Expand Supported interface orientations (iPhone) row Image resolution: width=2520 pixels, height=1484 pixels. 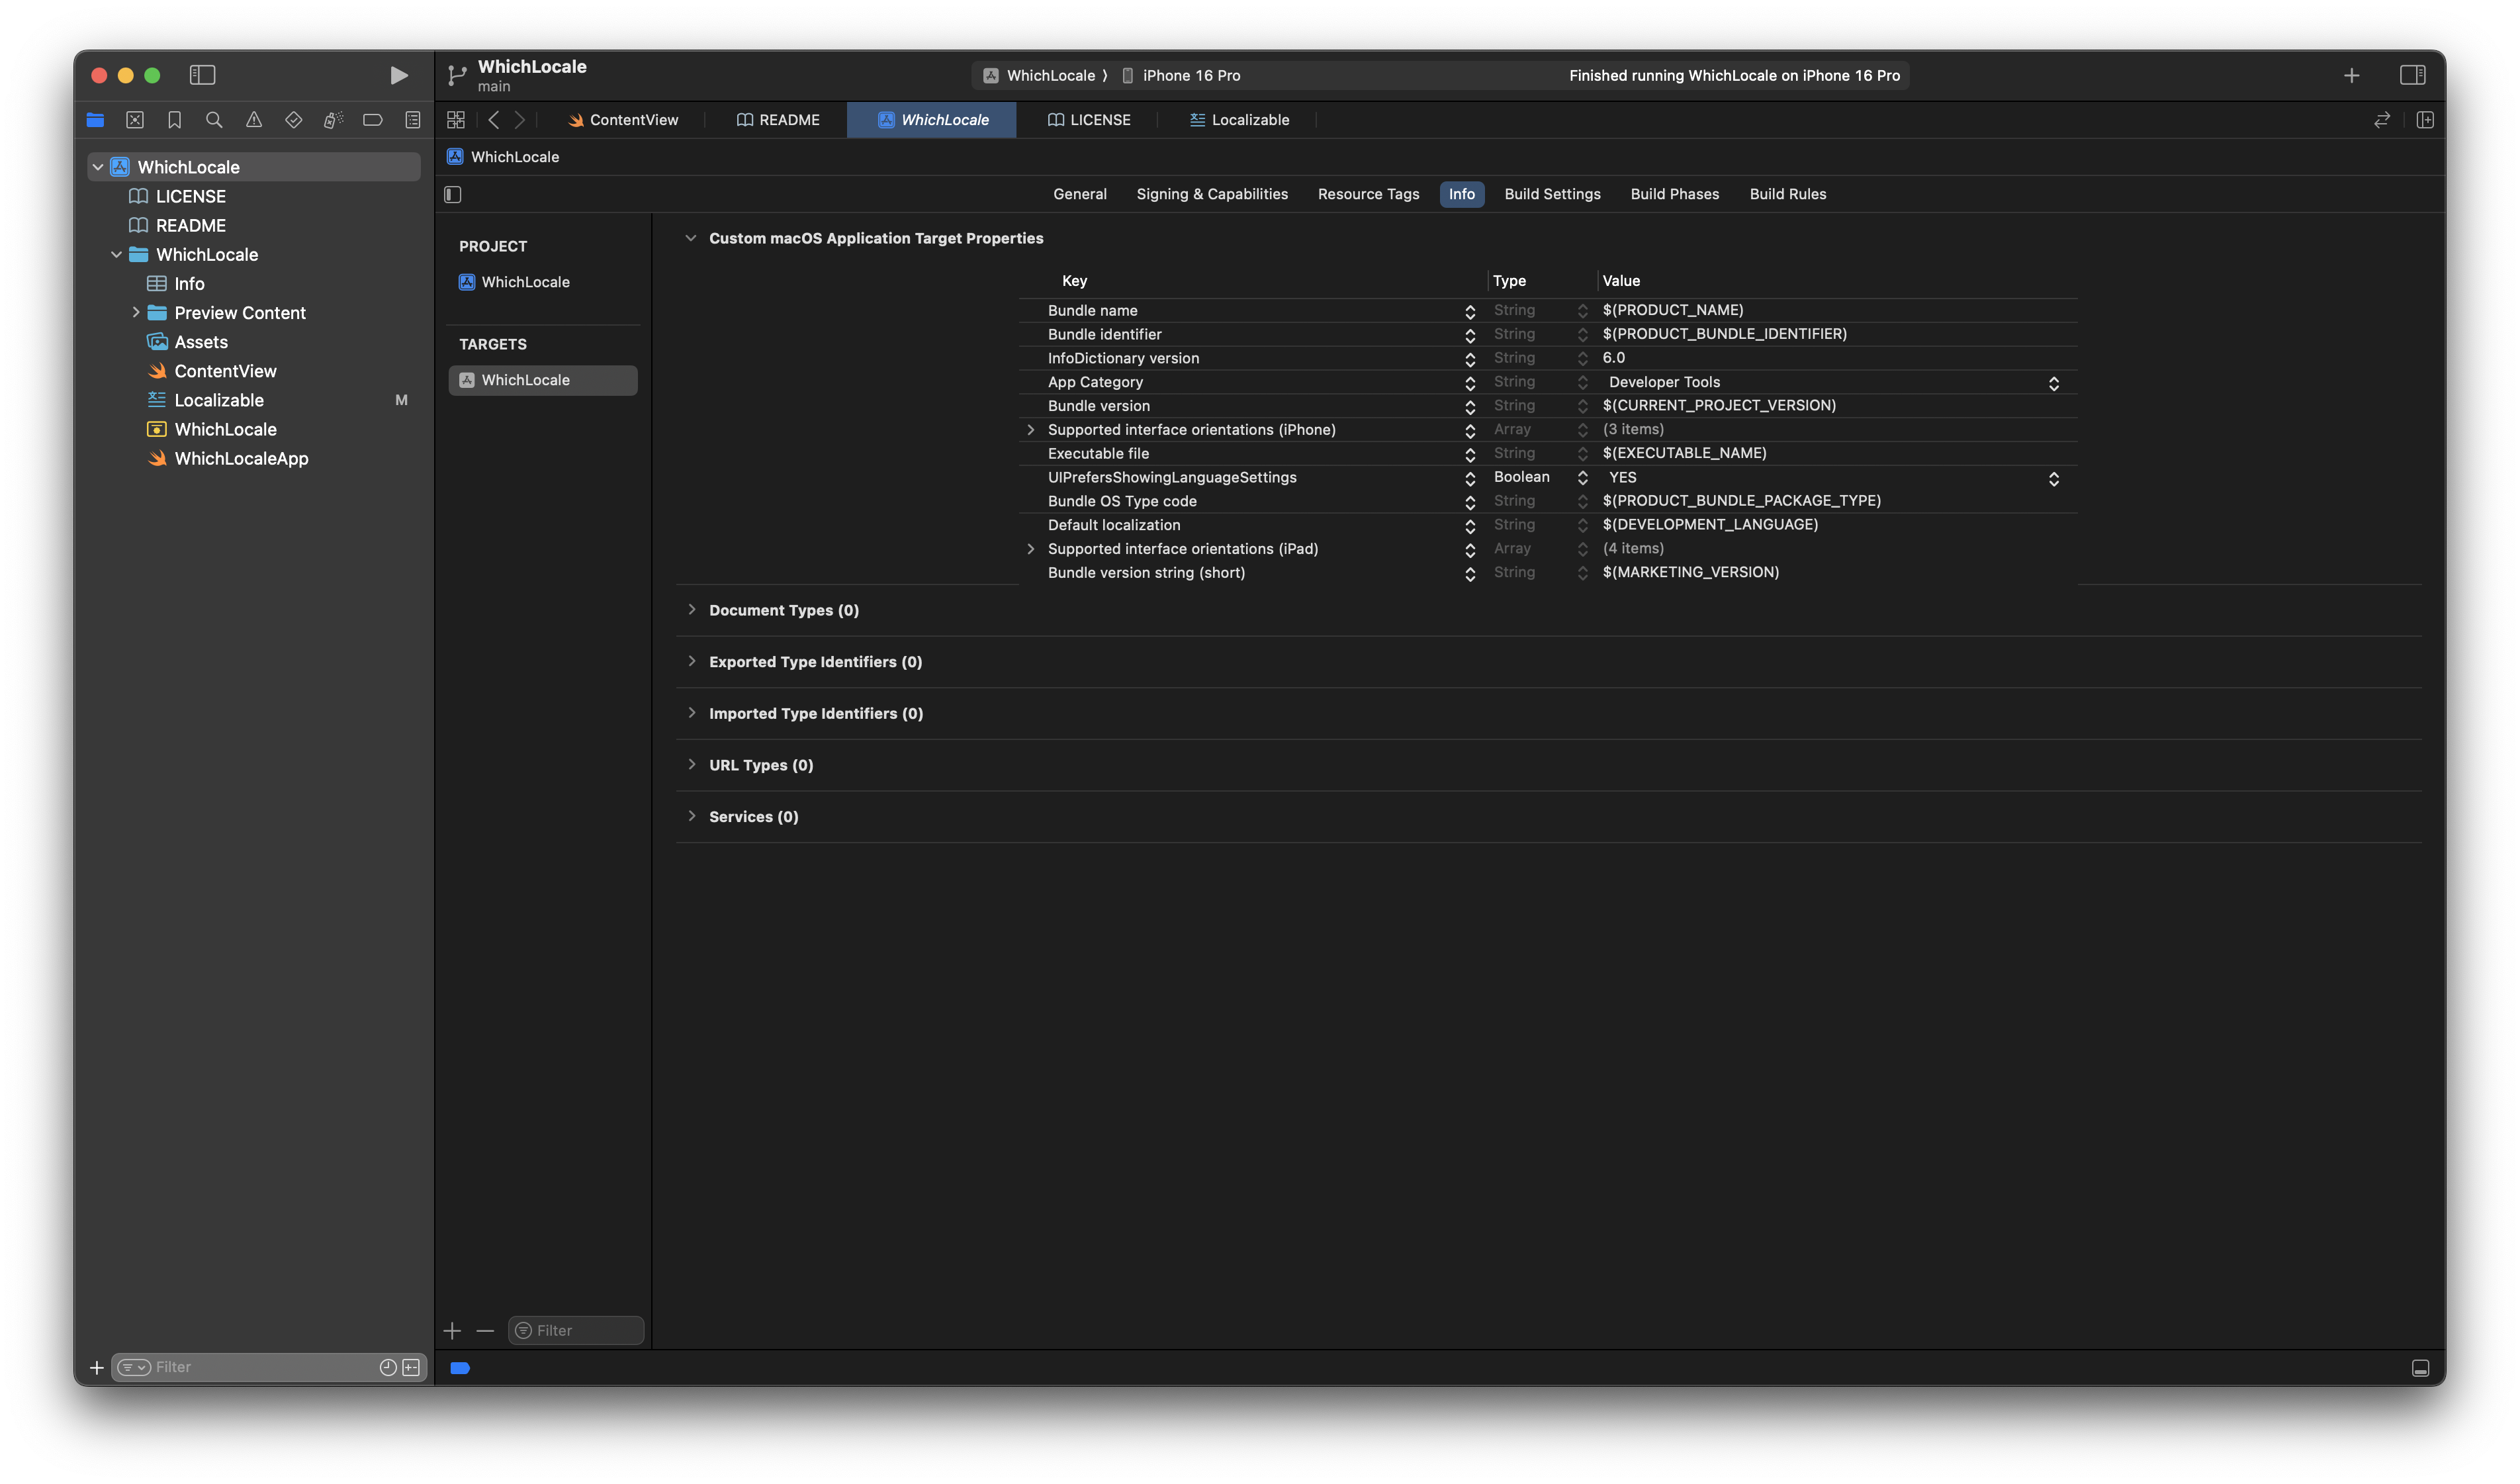[1030, 429]
